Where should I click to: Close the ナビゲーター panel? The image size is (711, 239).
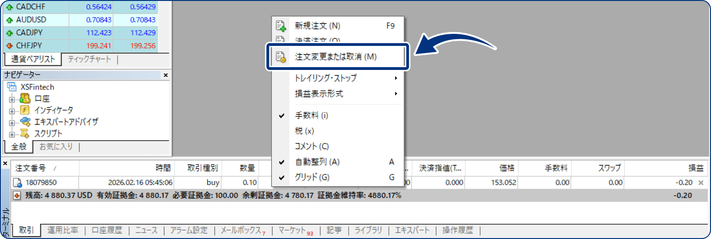(166, 75)
